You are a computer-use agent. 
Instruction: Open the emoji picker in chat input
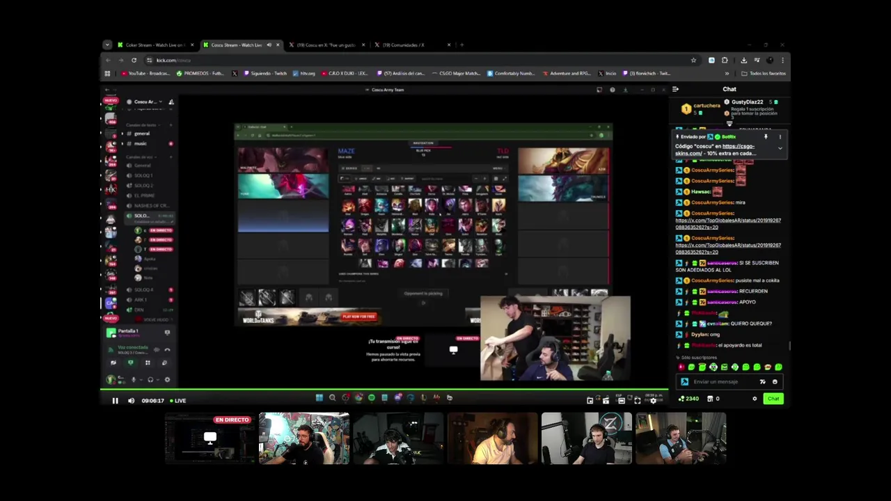775,381
